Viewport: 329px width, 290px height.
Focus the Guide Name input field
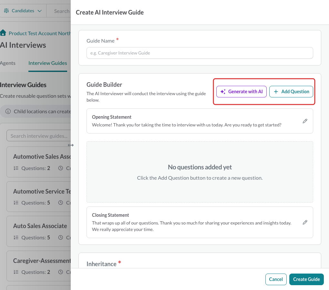pyautogui.click(x=200, y=53)
